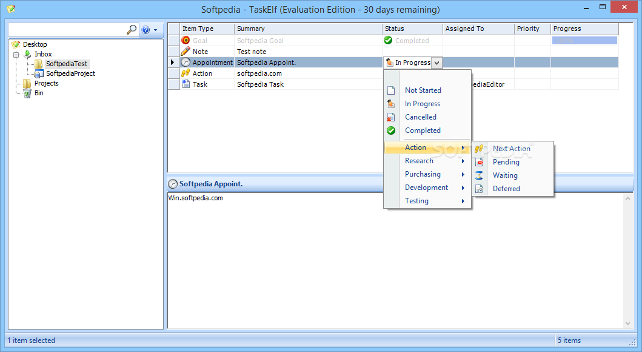Select Pending from the submenu

click(x=506, y=162)
